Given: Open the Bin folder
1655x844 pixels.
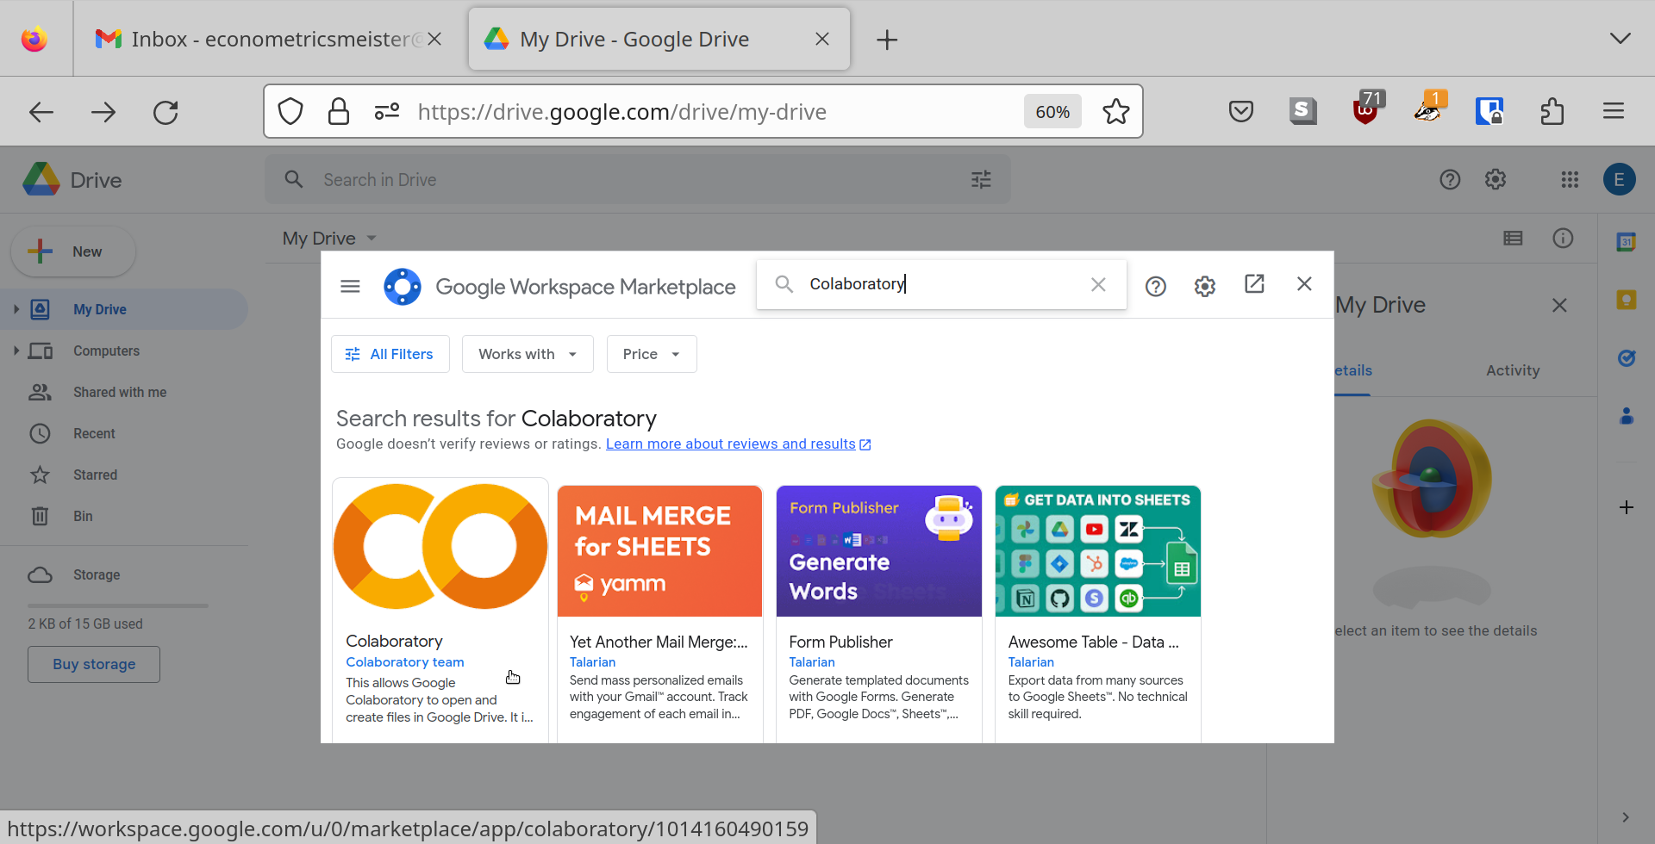Looking at the screenshot, I should 83,516.
